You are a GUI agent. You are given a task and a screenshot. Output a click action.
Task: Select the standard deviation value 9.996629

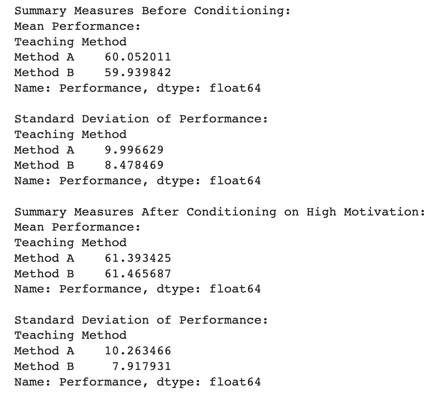click(x=134, y=150)
